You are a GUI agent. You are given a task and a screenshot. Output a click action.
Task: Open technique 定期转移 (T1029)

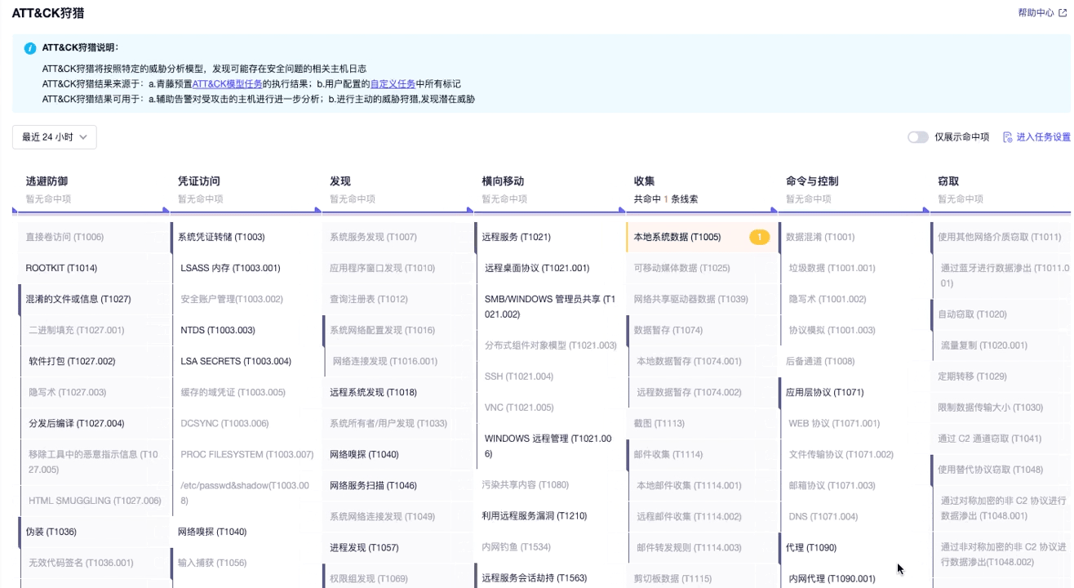point(972,376)
